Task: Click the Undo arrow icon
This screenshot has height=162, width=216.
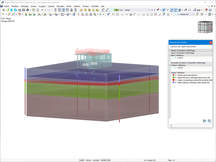Action: pyautogui.click(x=43, y=10)
